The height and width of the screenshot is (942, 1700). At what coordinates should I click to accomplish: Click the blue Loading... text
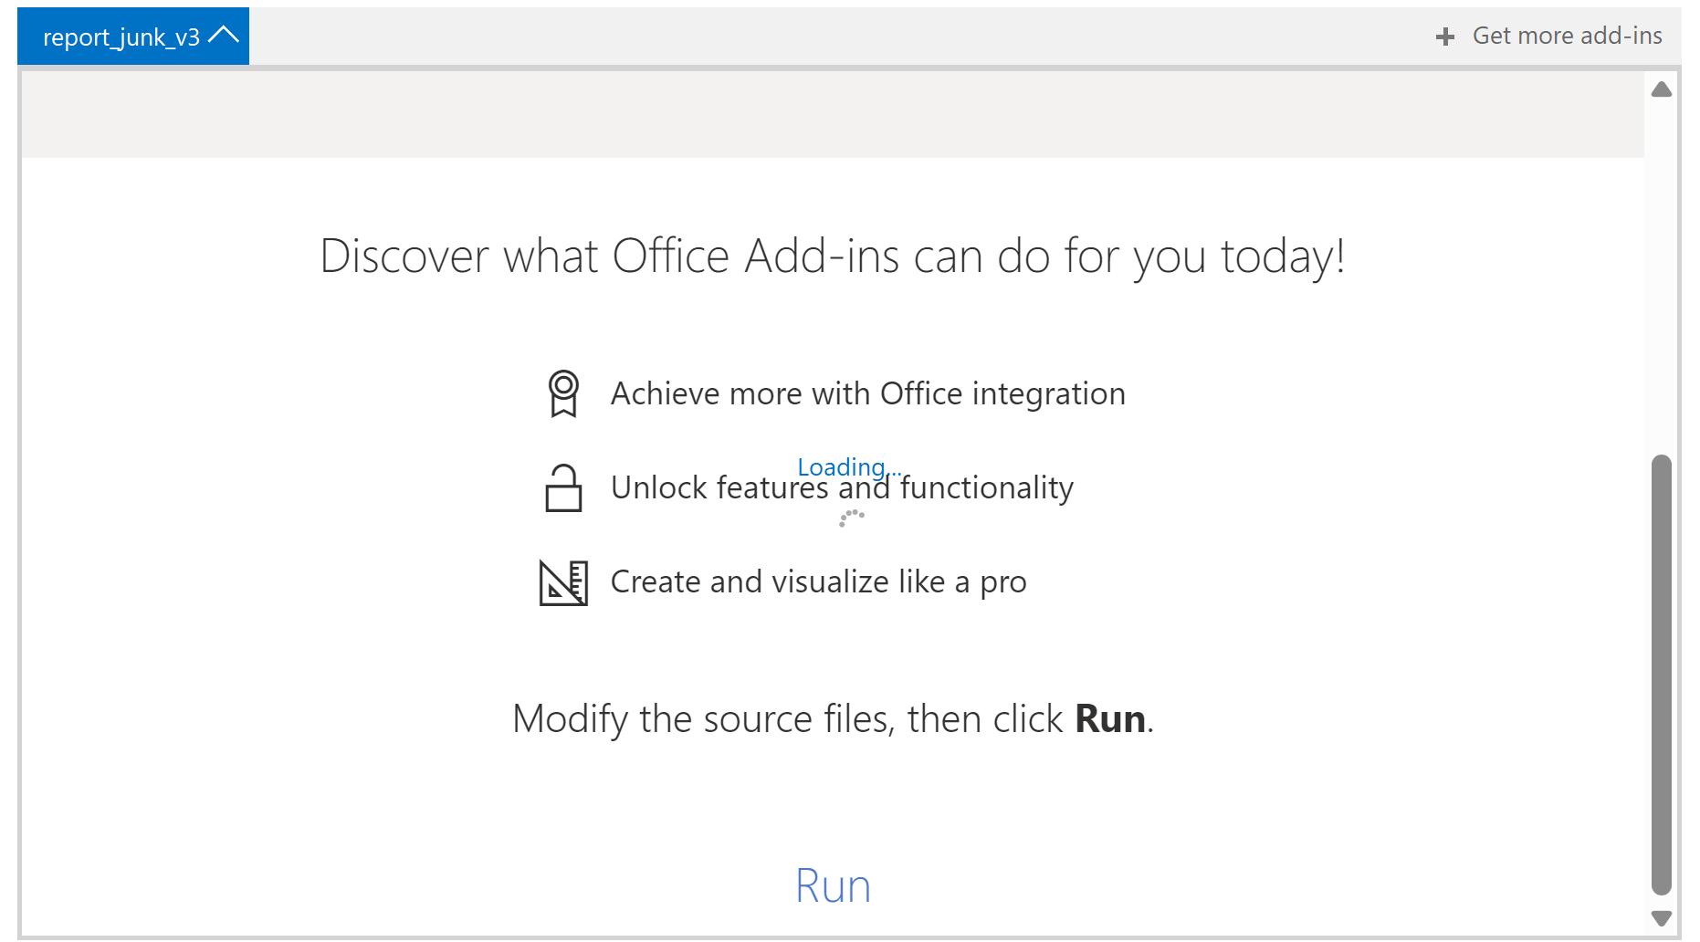coord(849,466)
